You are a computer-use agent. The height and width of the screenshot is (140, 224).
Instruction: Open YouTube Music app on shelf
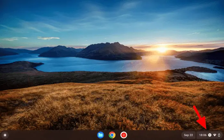(124, 135)
